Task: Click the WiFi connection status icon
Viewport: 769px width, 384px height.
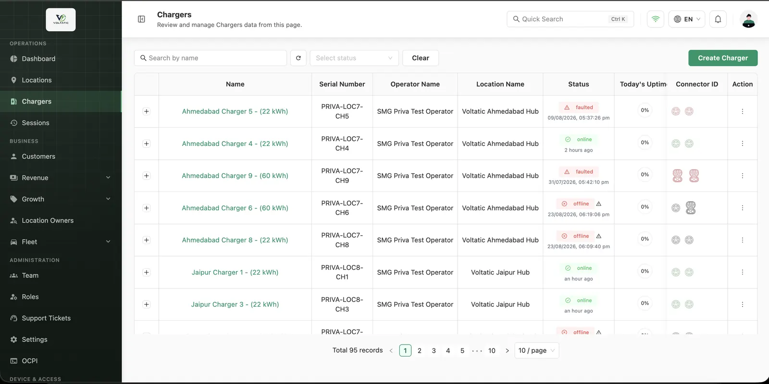Action: [656, 19]
